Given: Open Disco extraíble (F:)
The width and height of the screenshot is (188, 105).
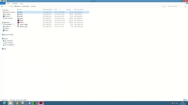Looking at the screenshot, I should [9, 45].
